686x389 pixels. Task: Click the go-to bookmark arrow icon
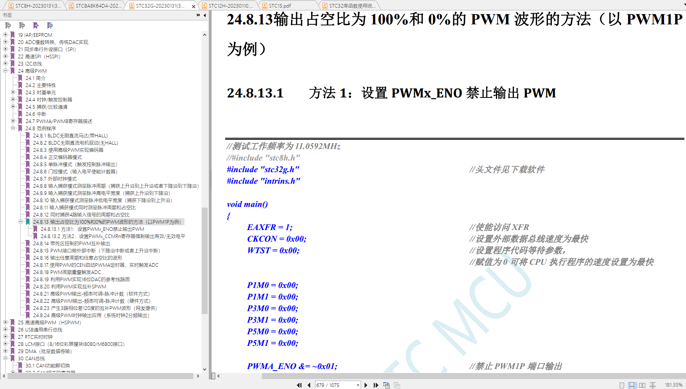coord(36,26)
